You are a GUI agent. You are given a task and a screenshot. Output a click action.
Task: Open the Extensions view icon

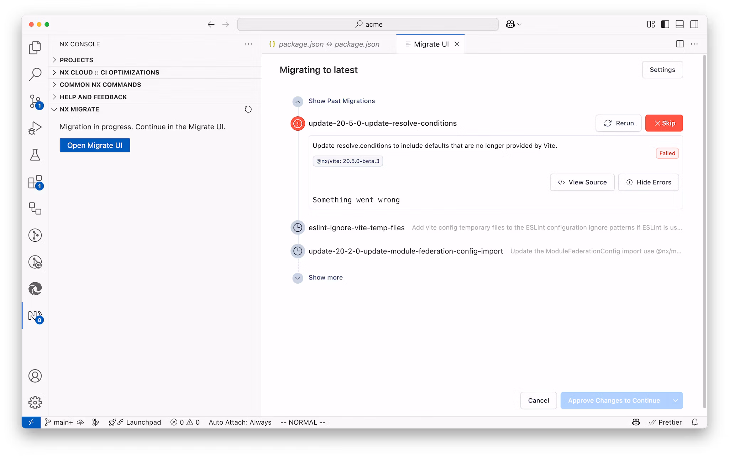point(35,182)
